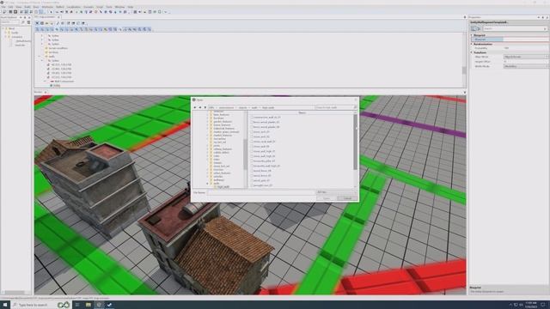Open the Build menu
The image size is (550, 309).
[27, 7]
